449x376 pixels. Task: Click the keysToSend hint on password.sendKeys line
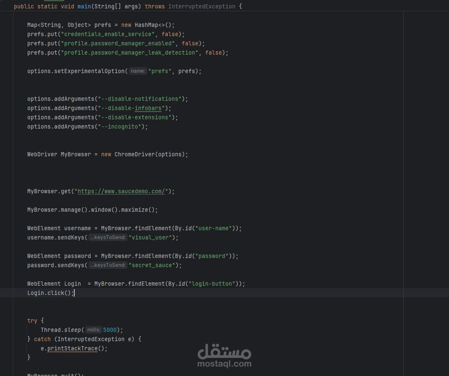(108, 265)
